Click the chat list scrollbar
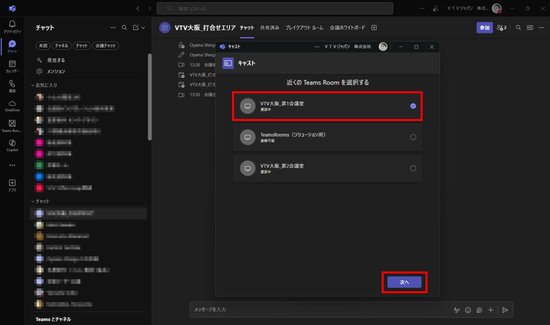This screenshot has height=325, width=550. point(149,97)
